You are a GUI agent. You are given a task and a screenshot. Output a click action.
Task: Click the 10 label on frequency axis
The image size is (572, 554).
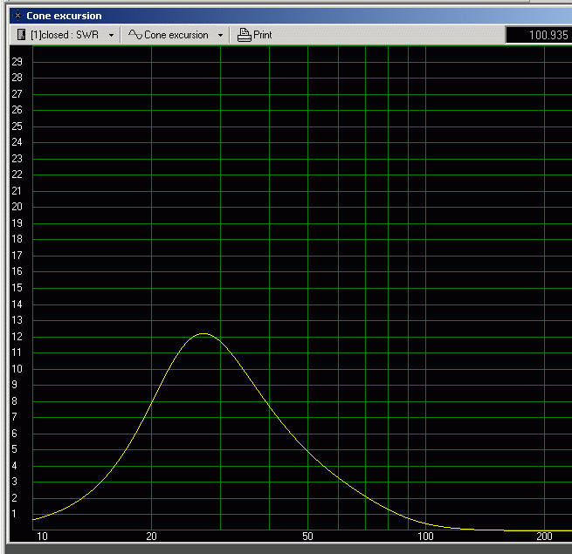pos(42,537)
